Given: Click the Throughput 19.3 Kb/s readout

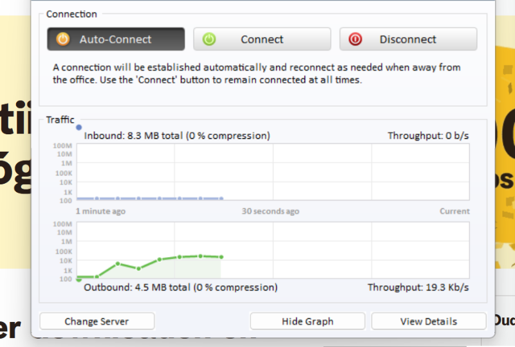Looking at the screenshot, I should [418, 287].
